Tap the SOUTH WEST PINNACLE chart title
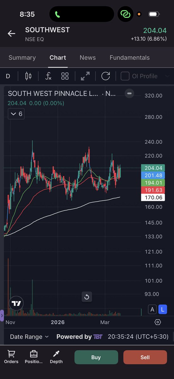The width and height of the screenshot is (174, 379). pyautogui.click(x=62, y=93)
